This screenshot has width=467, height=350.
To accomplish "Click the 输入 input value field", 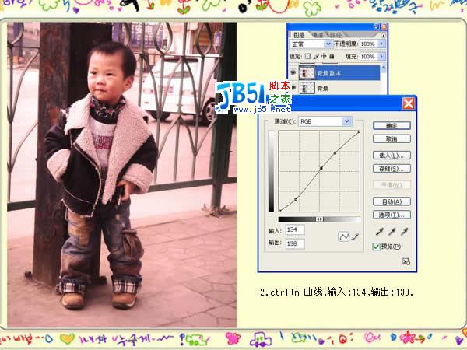I will click(295, 229).
